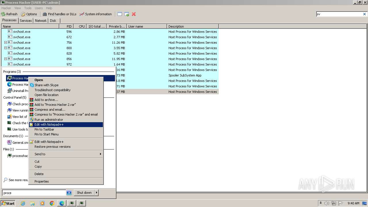
Task: Click the red X terminate-window toolbar icon
Action: tap(134, 14)
